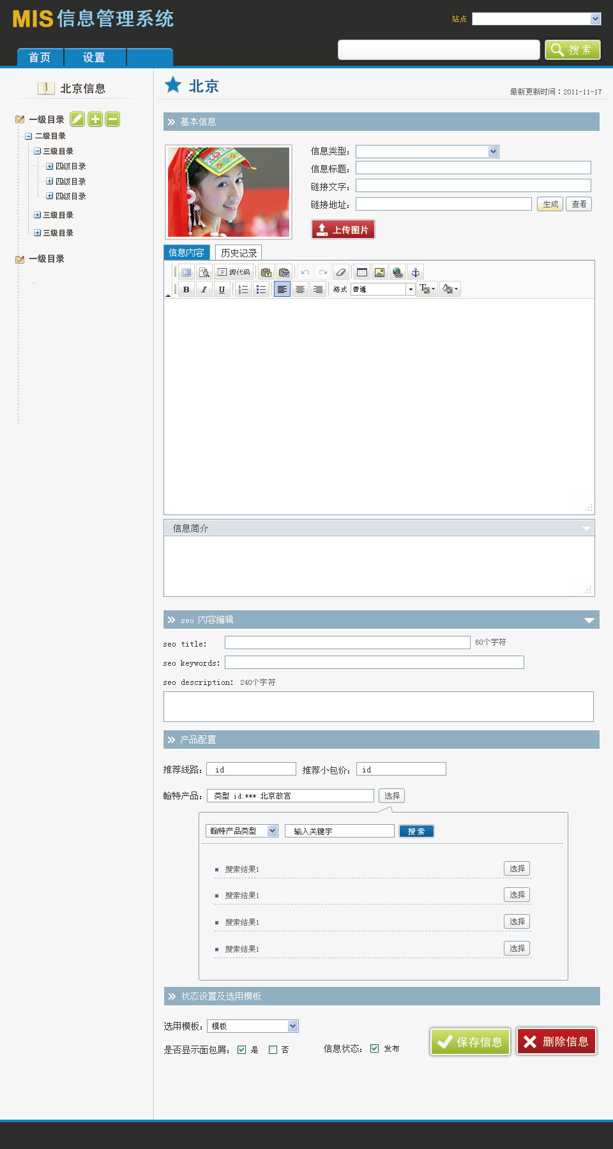Toggle italic text formatting in the editor
This screenshot has height=1149, width=613.
204,289
